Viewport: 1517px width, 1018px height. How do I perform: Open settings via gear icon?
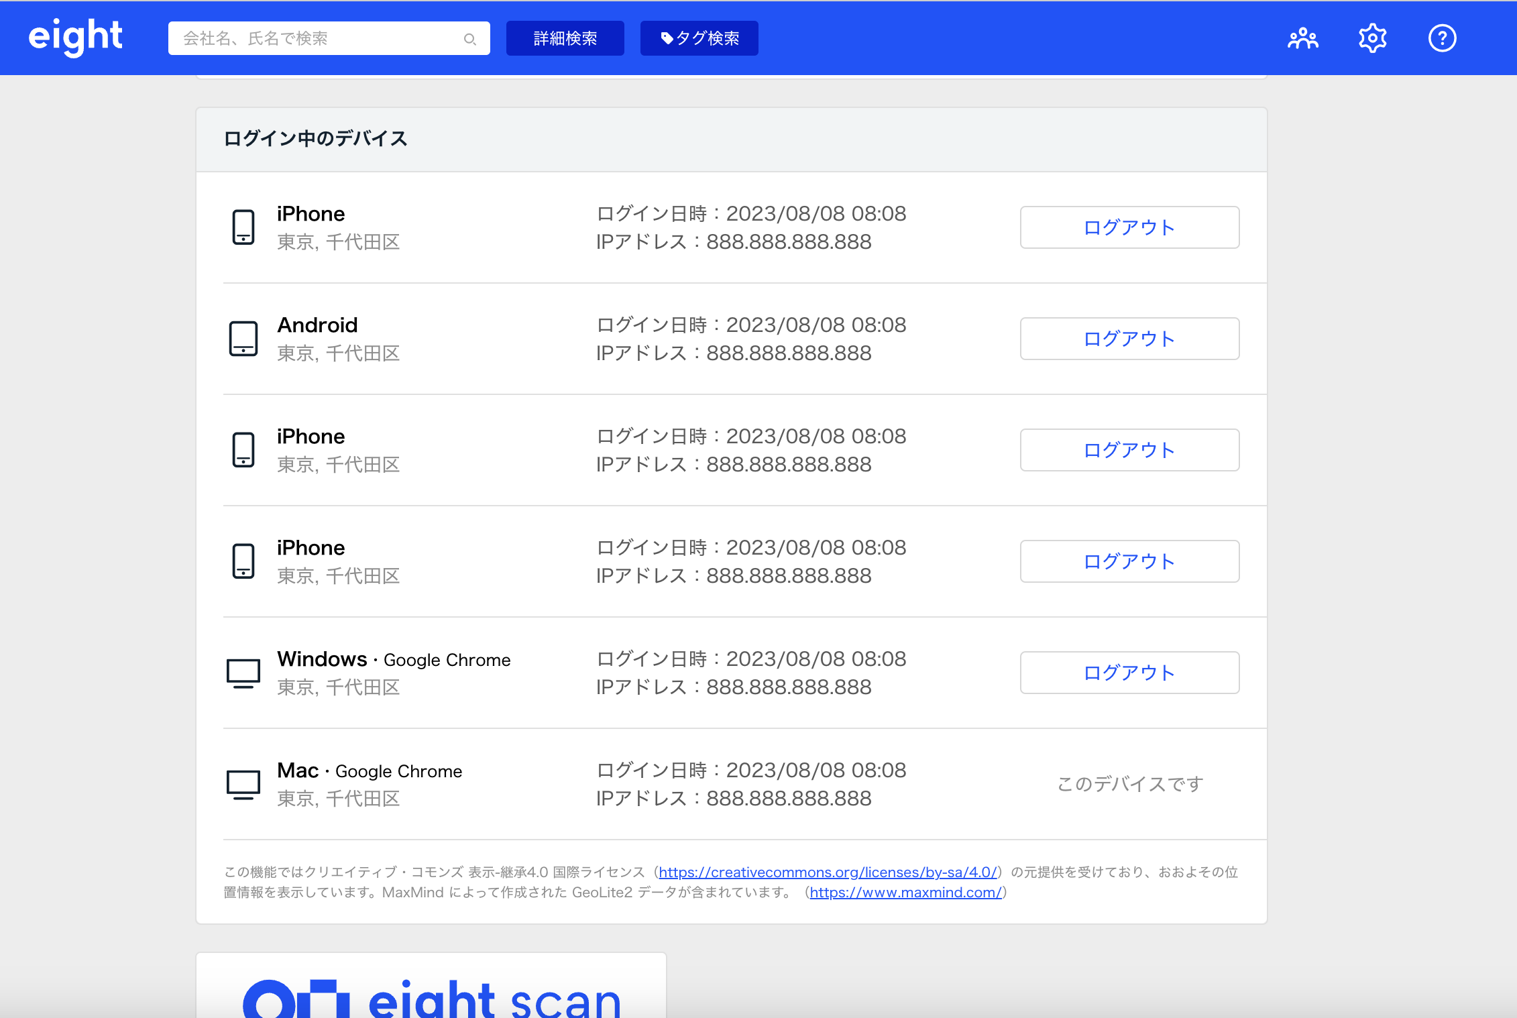[1372, 38]
